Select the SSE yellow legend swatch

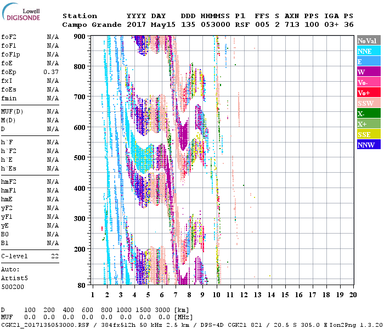point(367,134)
